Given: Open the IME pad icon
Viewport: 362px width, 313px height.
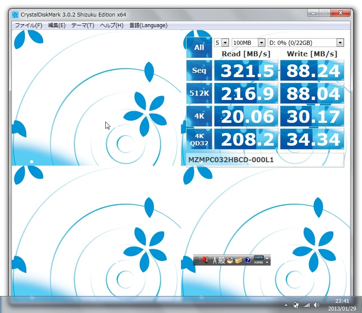Looking at the screenshot, I should click(x=230, y=260).
